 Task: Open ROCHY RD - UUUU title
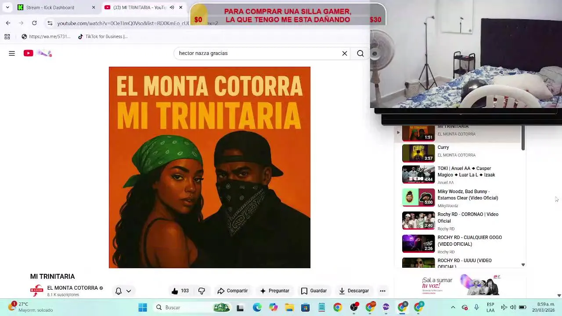click(465, 263)
